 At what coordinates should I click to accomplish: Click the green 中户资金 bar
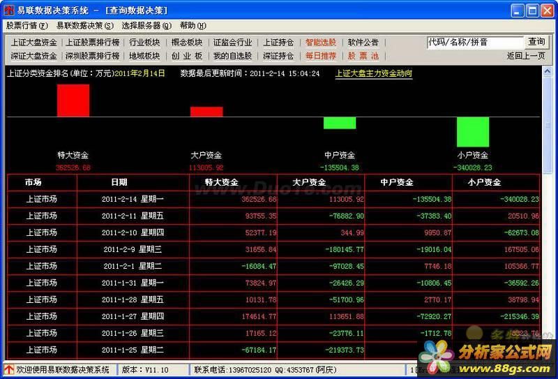point(340,123)
